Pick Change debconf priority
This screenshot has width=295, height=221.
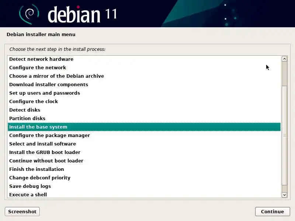click(144, 178)
